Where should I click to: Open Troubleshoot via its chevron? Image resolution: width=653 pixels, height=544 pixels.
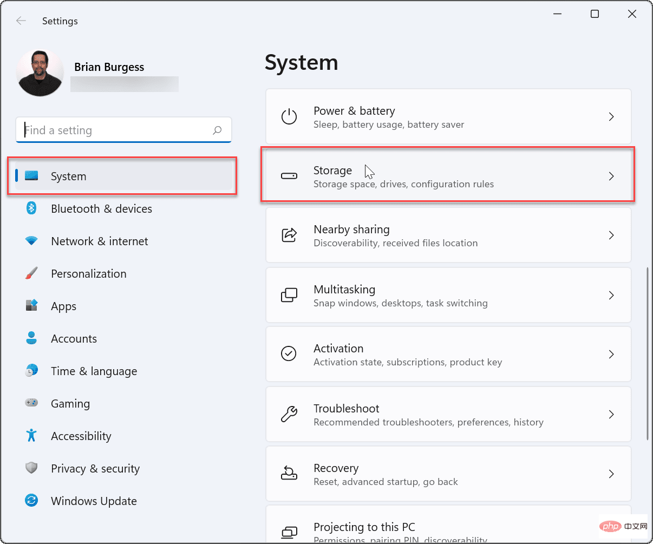tap(611, 414)
